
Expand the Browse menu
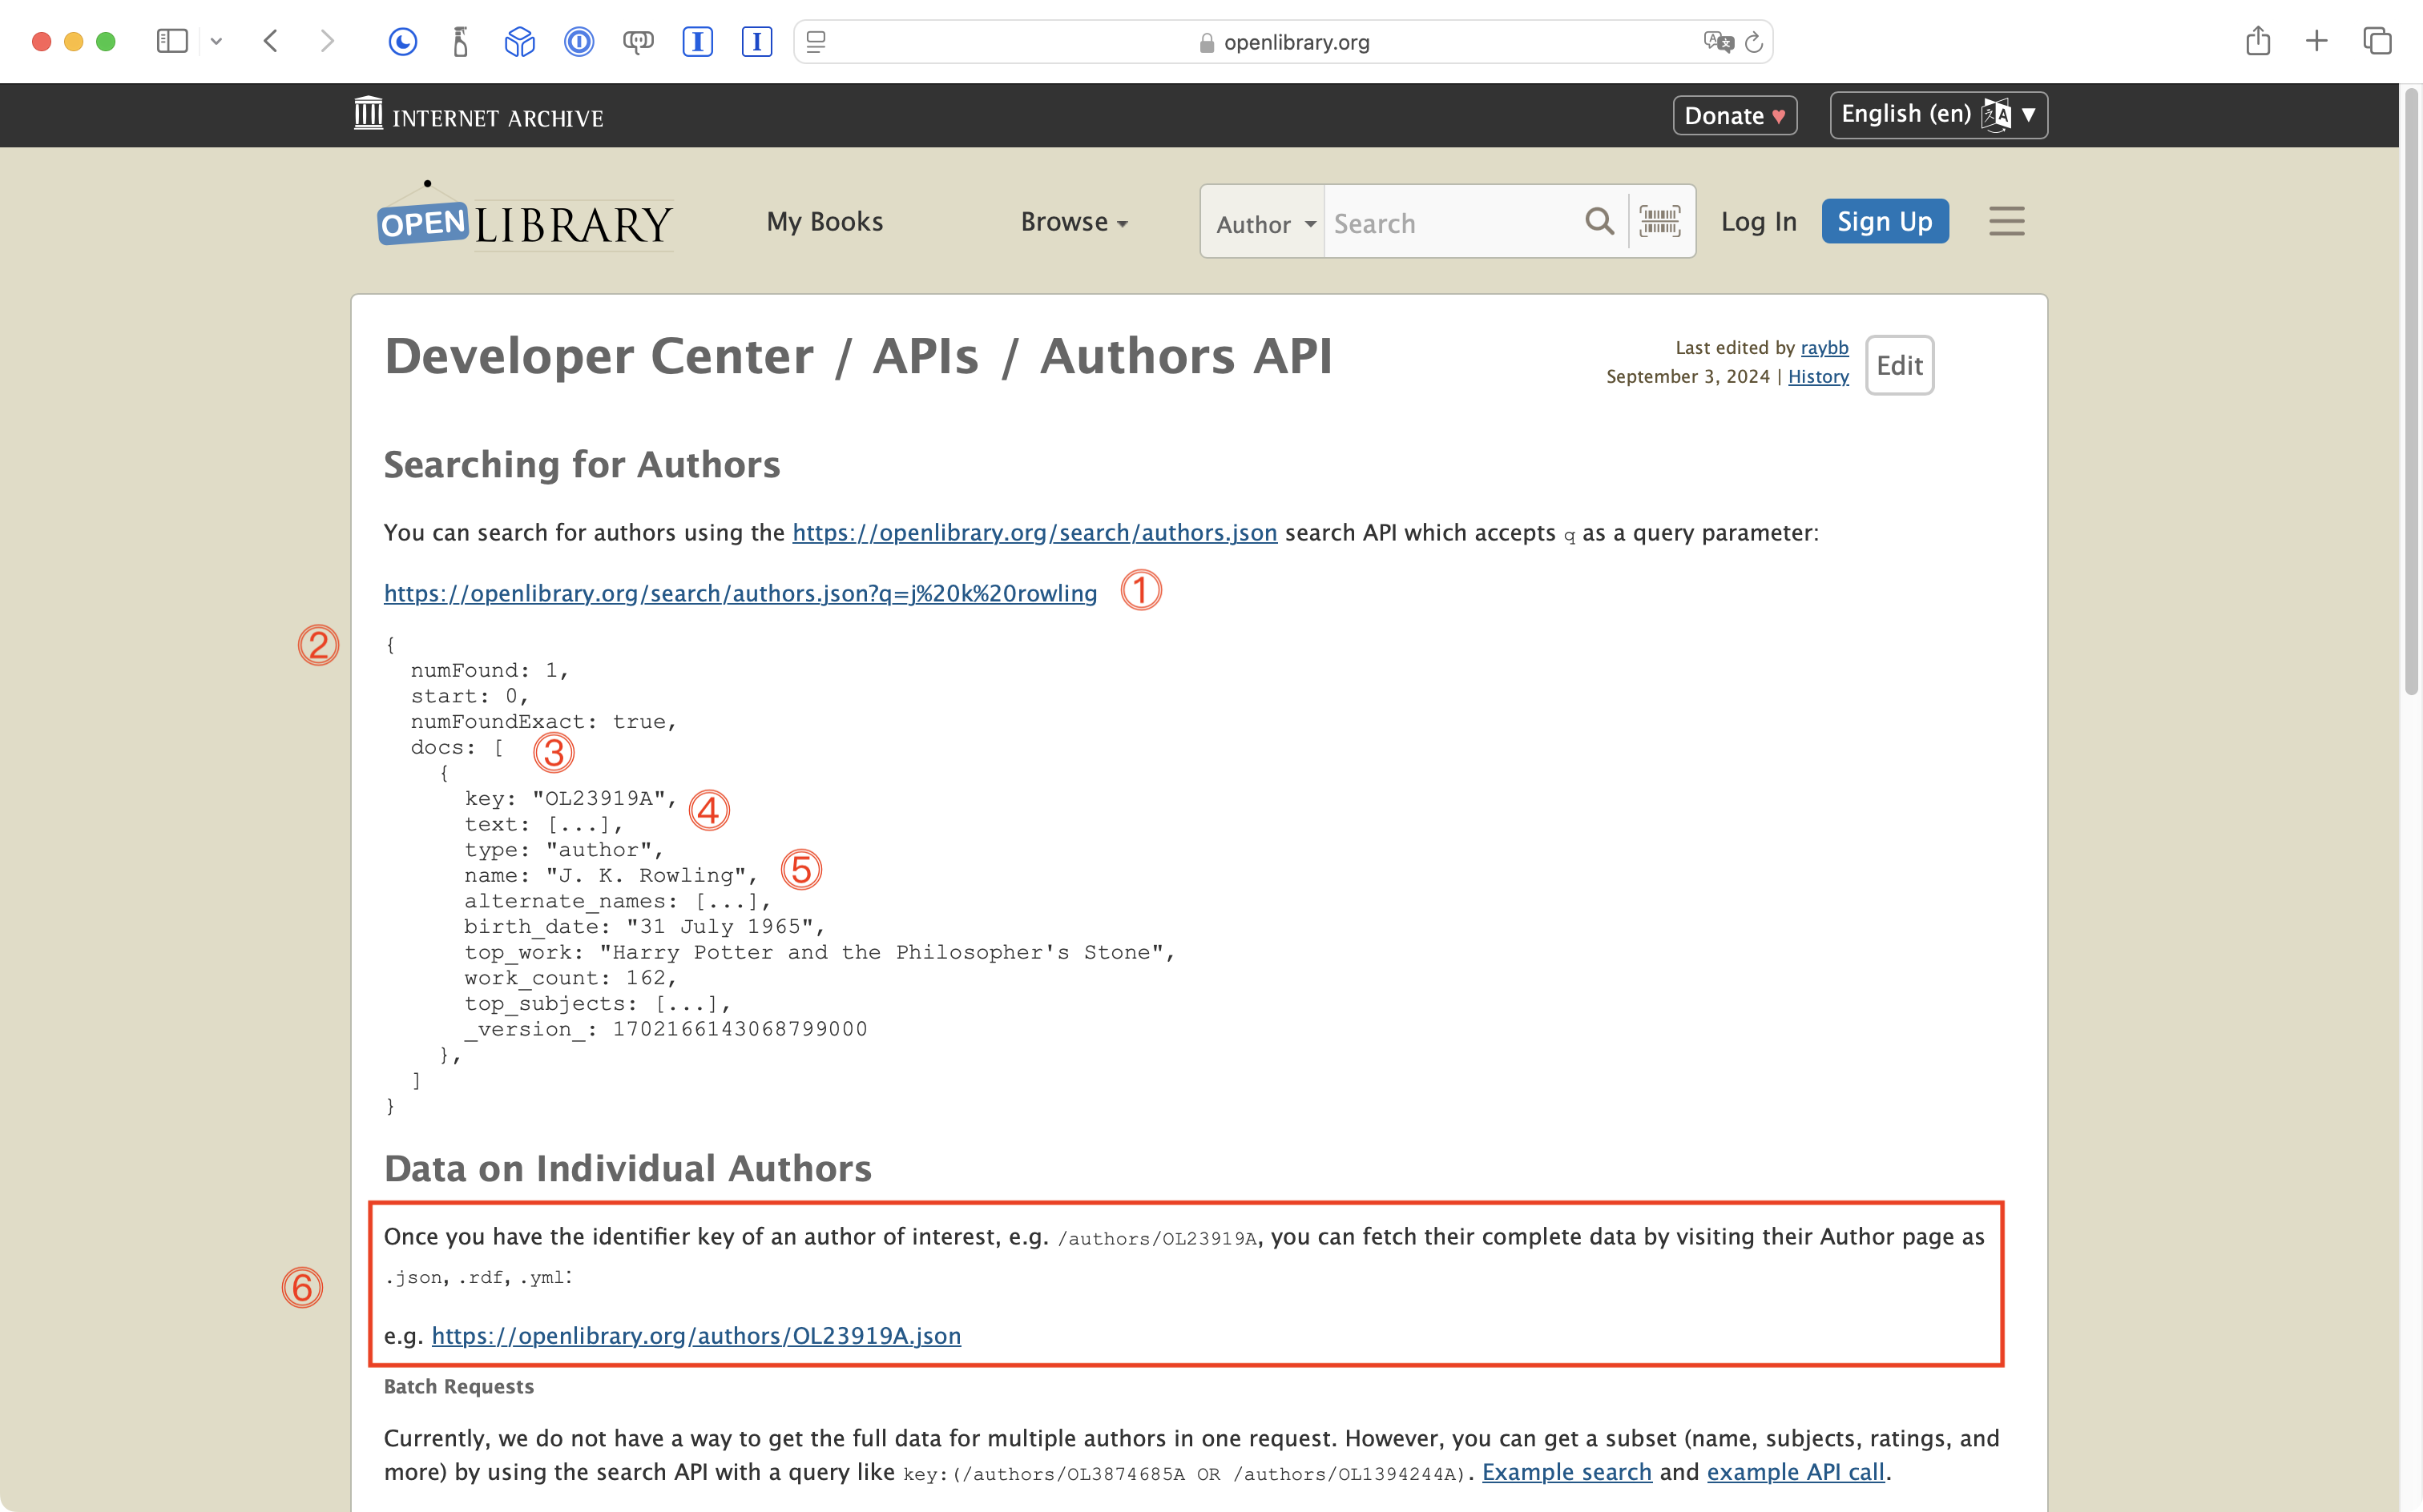pyautogui.click(x=1074, y=222)
